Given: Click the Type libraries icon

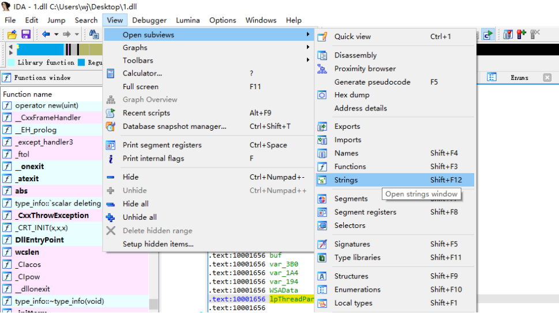Looking at the screenshot, I should pos(322,258).
